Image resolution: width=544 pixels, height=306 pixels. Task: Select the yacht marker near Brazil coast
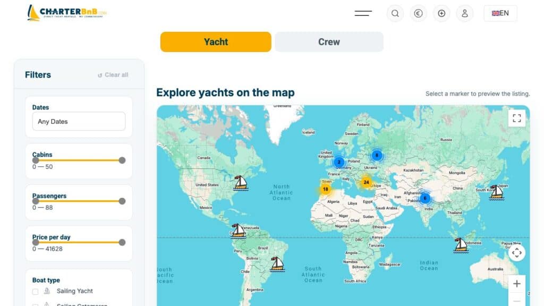[277, 265]
